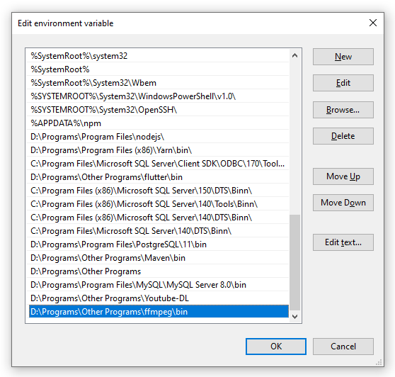395x377 pixels.
Task: Open Edit text... mode
Action: tap(343, 242)
